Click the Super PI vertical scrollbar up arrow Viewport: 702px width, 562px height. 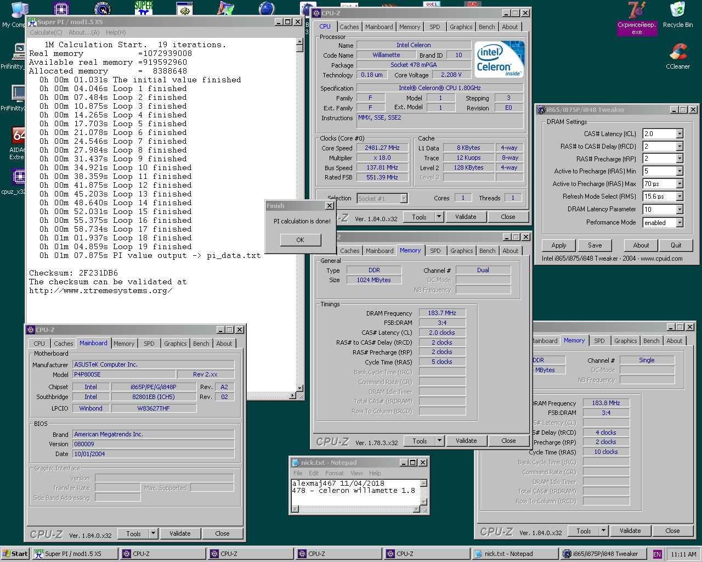tap(299, 41)
